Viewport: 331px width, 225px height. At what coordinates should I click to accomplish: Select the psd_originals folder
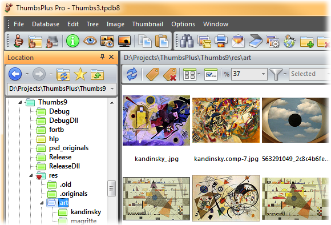[x=68, y=148]
